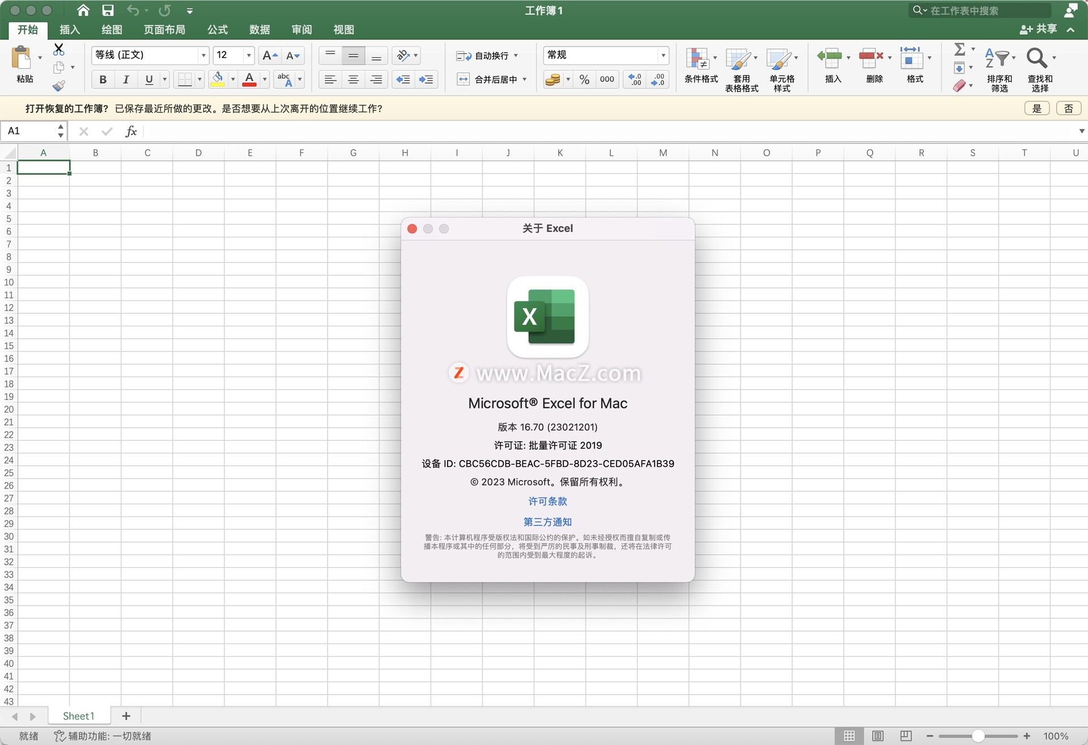This screenshot has width=1088, height=745.
Task: Click the Format cells icon
Action: tap(911, 57)
